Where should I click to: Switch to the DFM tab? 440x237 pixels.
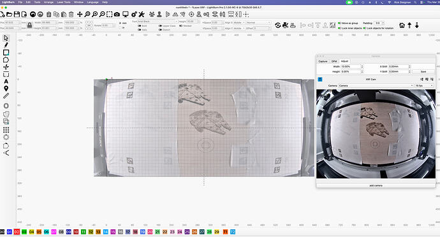click(x=334, y=61)
